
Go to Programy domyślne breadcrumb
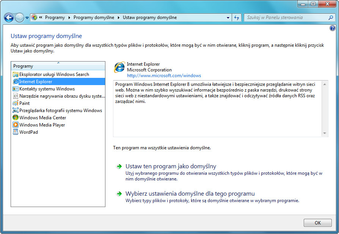click(x=94, y=17)
